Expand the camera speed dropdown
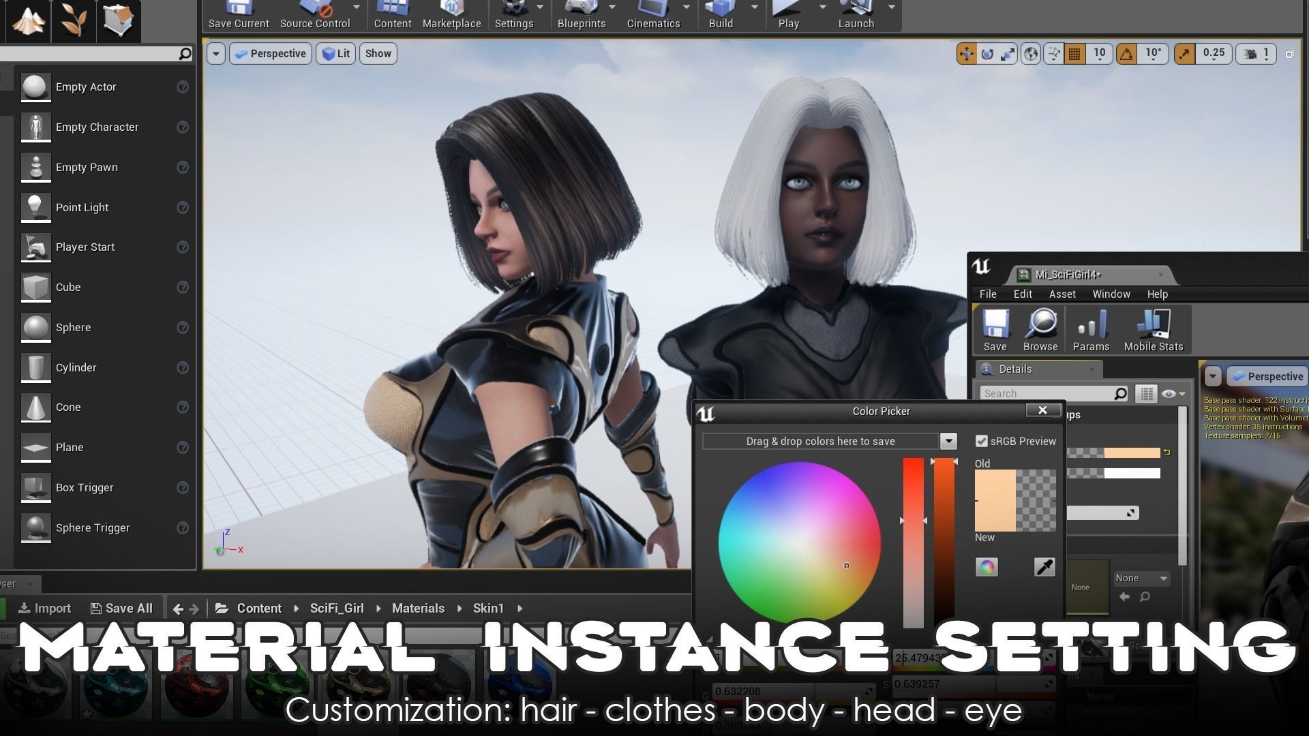The width and height of the screenshot is (1309, 736). click(1255, 54)
